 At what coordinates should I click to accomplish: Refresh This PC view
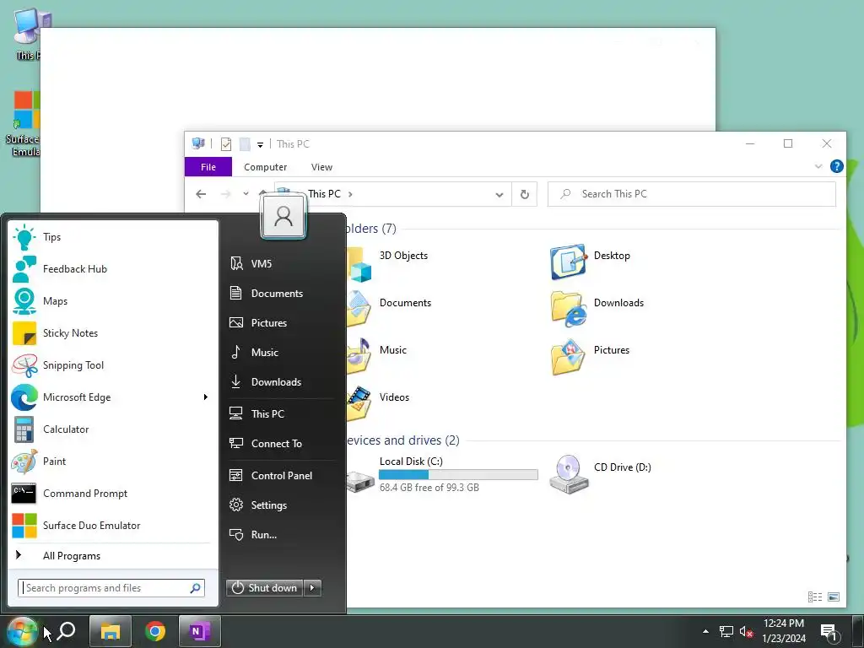point(525,195)
